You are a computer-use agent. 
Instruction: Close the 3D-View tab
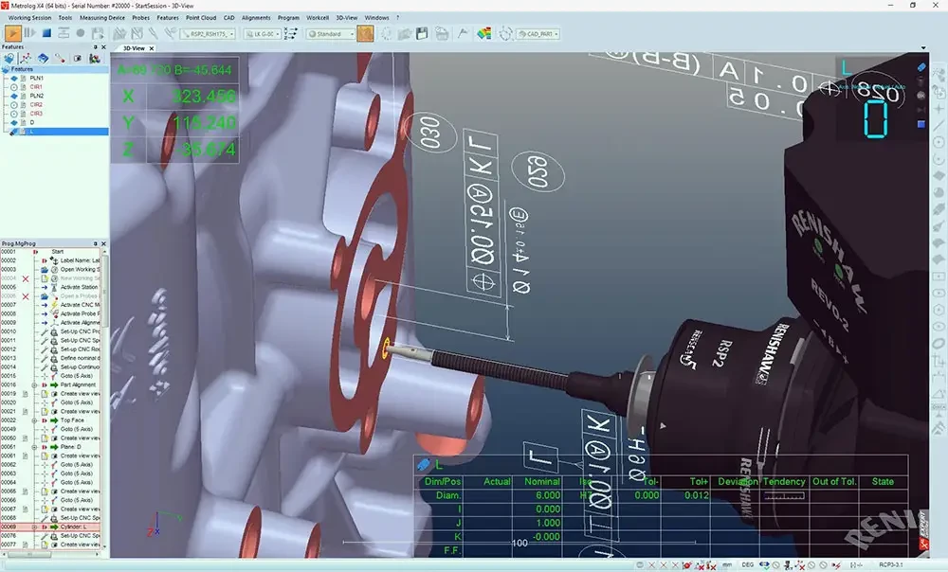152,48
